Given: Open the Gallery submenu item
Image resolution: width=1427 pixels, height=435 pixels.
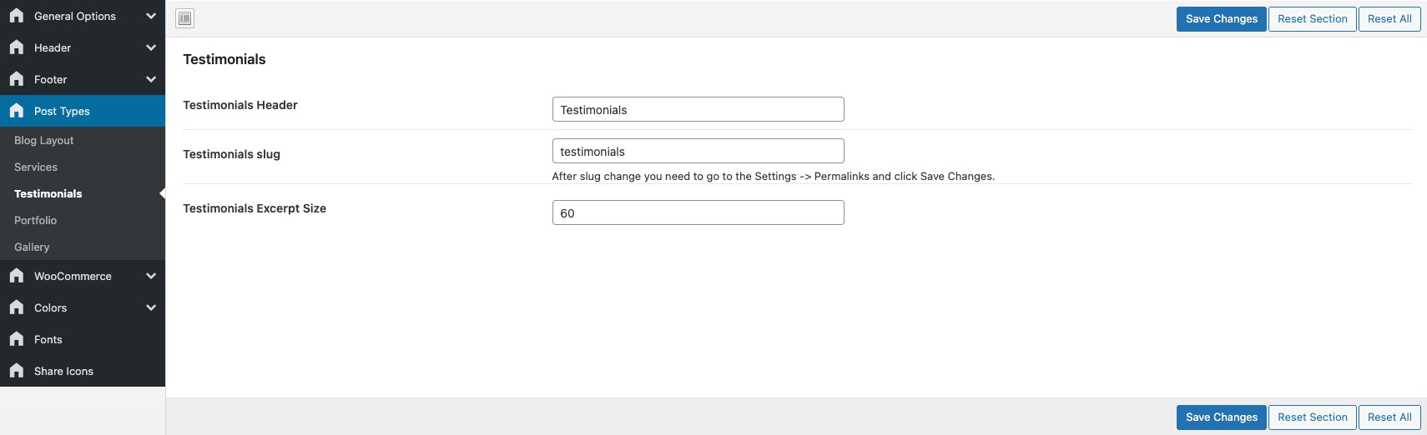Looking at the screenshot, I should tap(32, 247).
